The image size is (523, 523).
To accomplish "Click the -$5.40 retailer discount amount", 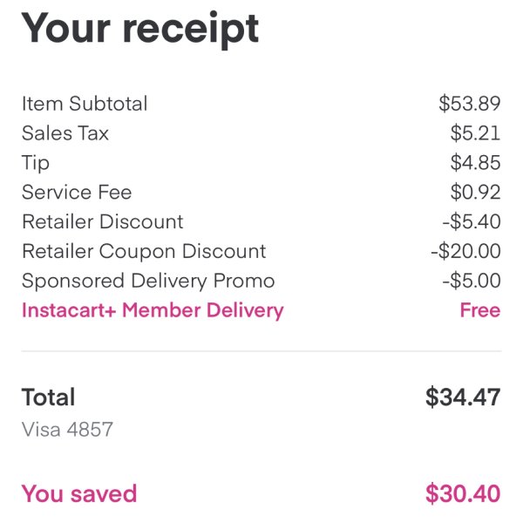I will (x=472, y=221).
